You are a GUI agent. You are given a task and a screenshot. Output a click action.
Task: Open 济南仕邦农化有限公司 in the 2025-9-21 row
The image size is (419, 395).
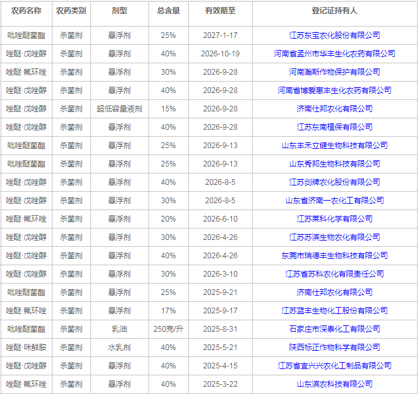point(334,292)
